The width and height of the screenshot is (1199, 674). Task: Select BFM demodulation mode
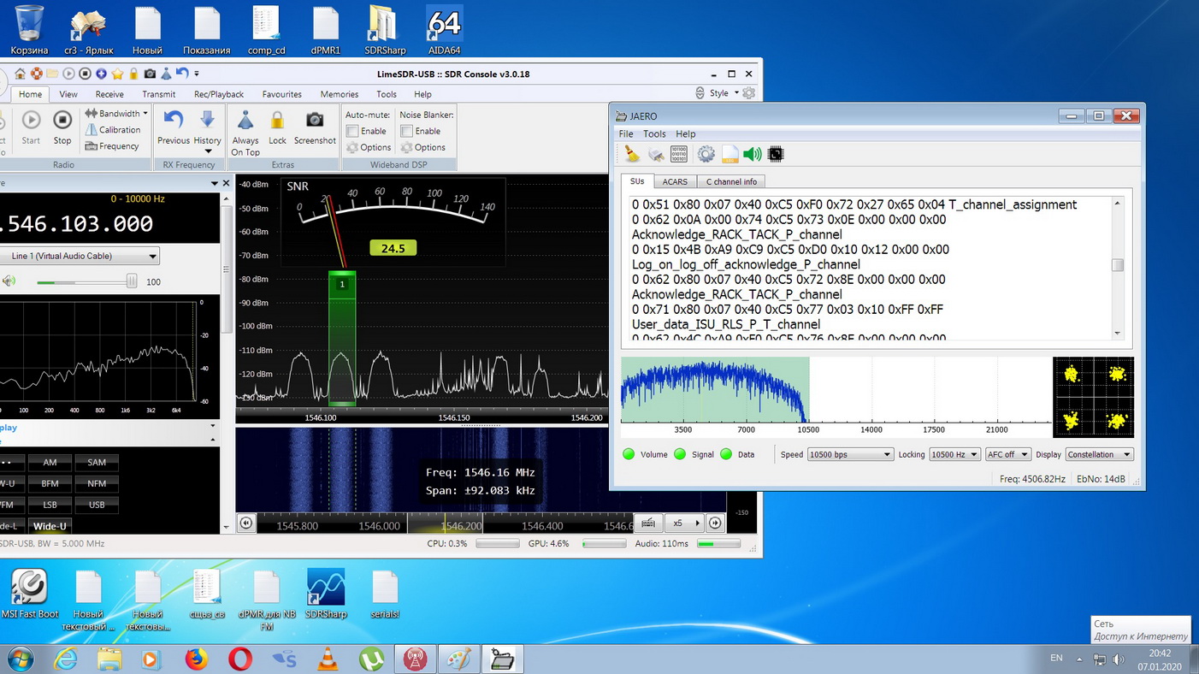click(50, 483)
